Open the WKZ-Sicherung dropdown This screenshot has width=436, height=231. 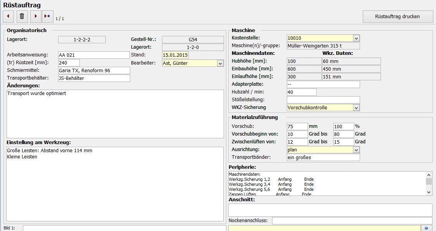pyautogui.click(x=357, y=108)
